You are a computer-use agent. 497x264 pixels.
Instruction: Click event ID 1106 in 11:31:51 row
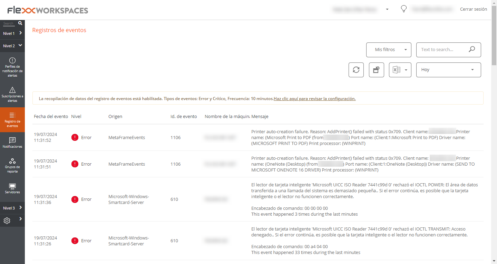point(175,164)
